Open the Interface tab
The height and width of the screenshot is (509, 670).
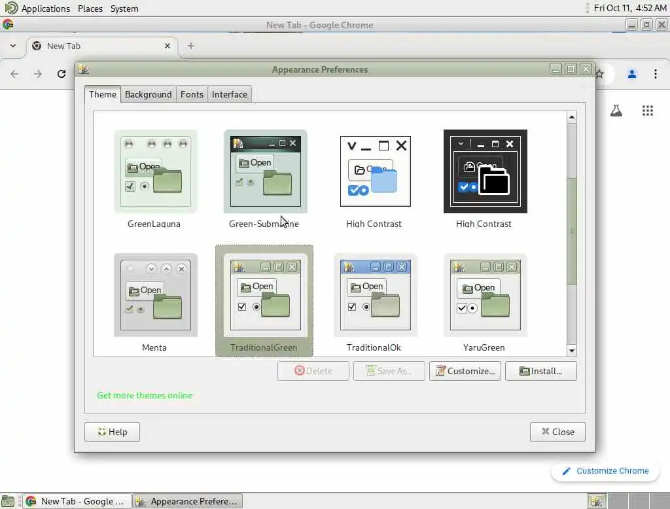click(x=230, y=94)
